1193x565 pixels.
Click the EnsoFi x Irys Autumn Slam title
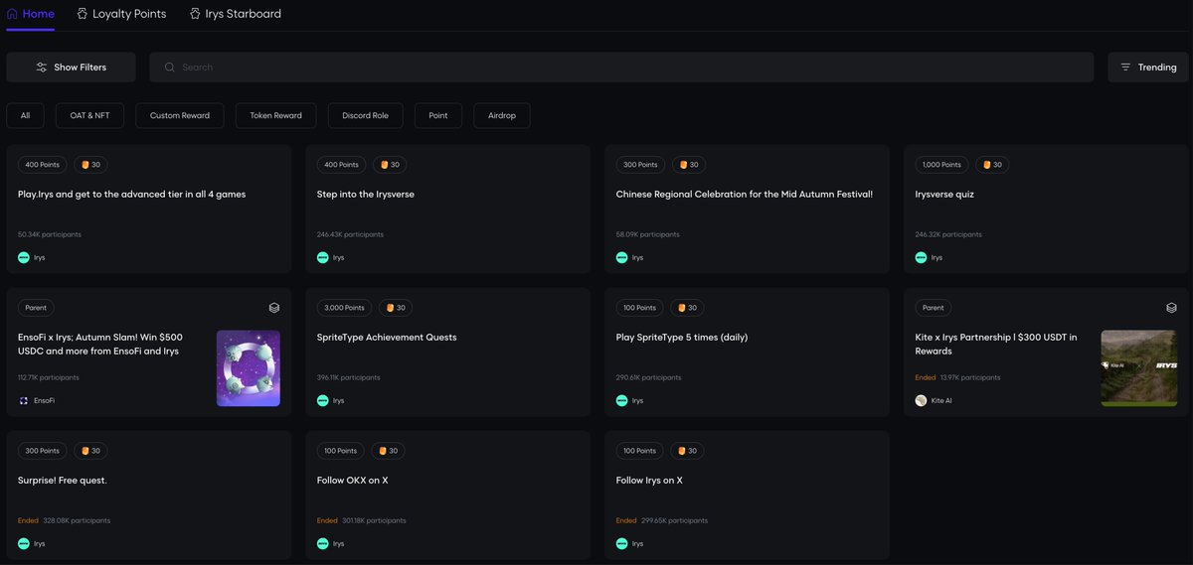[100, 345]
